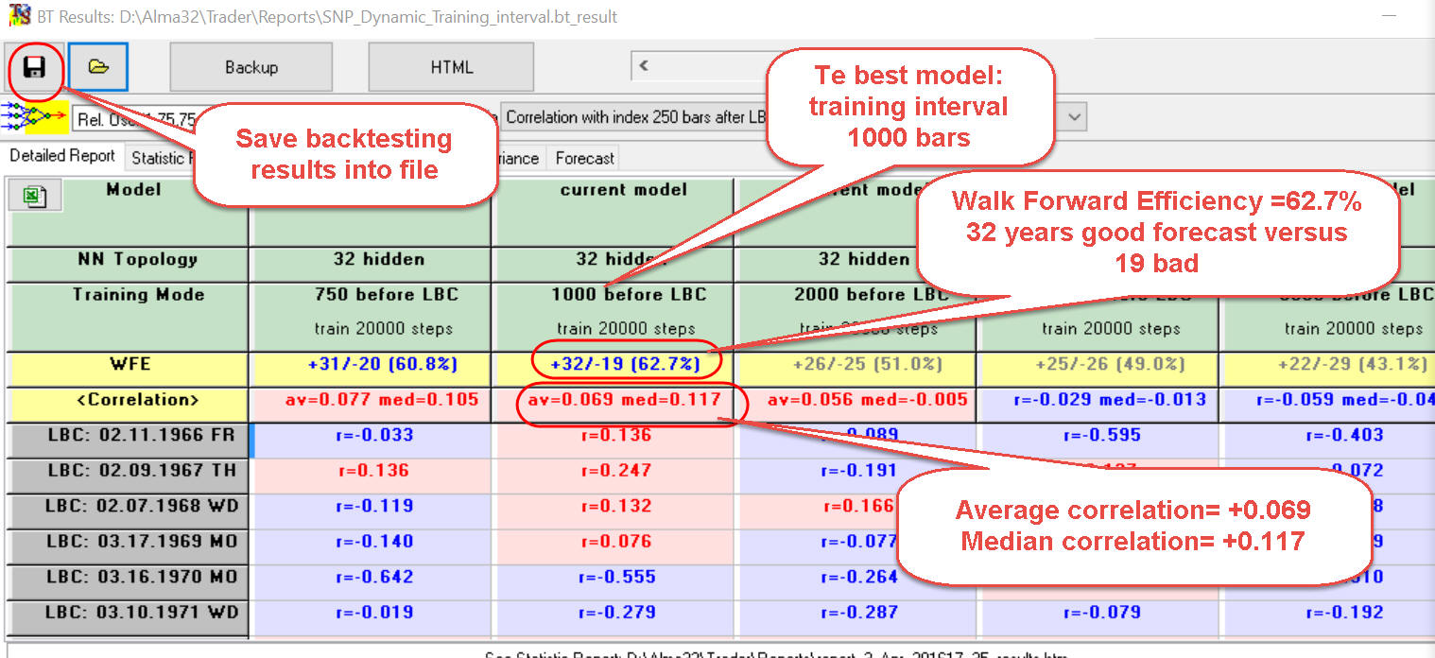
Task: Open the Correlation with index combo box
Action: [633, 117]
